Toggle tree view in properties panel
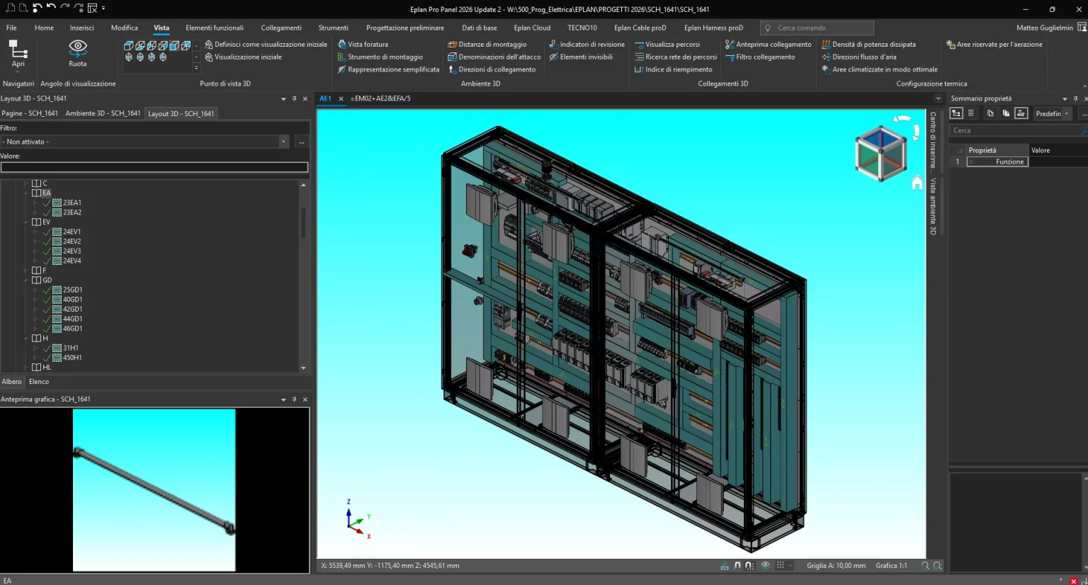Image resolution: width=1088 pixels, height=585 pixels. (x=956, y=113)
